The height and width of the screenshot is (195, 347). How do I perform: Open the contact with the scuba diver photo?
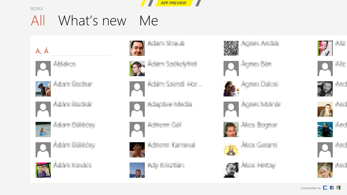[325, 129]
